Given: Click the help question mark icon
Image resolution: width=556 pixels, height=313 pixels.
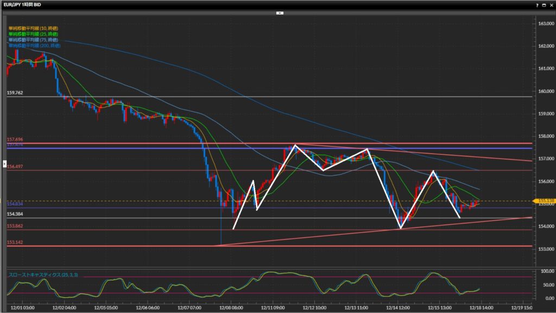Looking at the screenshot, I should tap(536, 4).
